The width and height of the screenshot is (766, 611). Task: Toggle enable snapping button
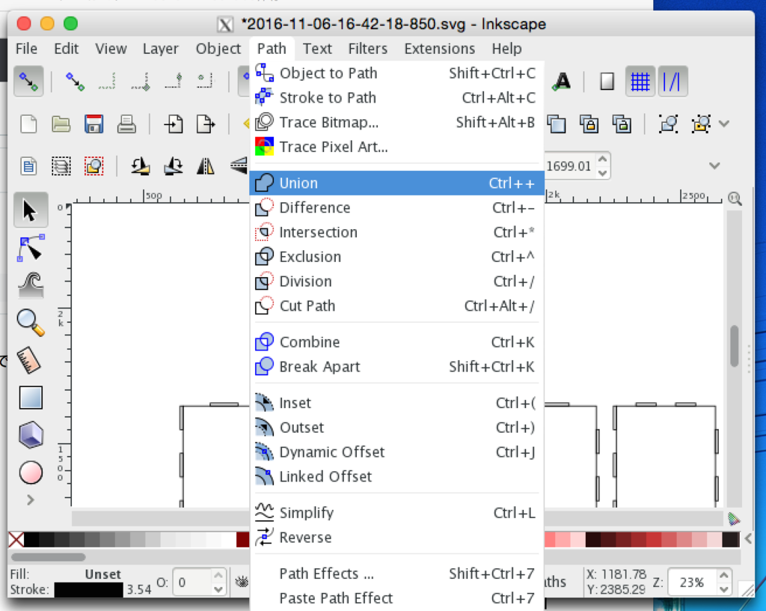tap(28, 81)
